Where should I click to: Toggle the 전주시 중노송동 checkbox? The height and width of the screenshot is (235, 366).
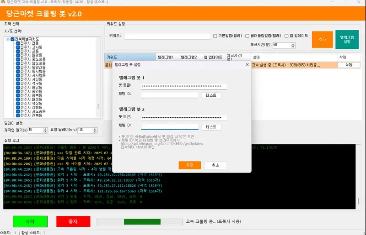coord(18,59)
